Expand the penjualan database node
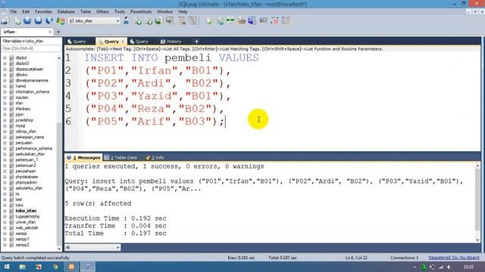Image resolution: width=485 pixels, height=272 pixels. (x=5, y=143)
